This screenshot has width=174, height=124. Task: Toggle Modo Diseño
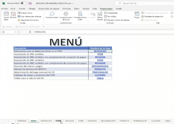[100, 16]
